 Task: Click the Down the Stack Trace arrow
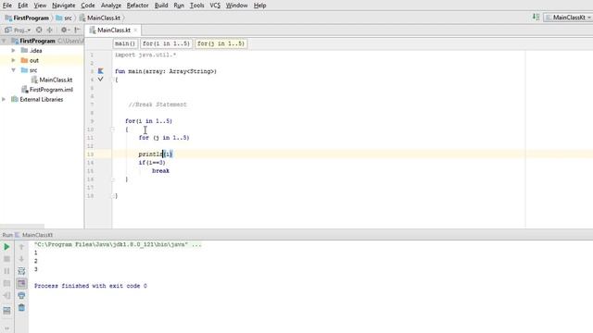pos(21,259)
